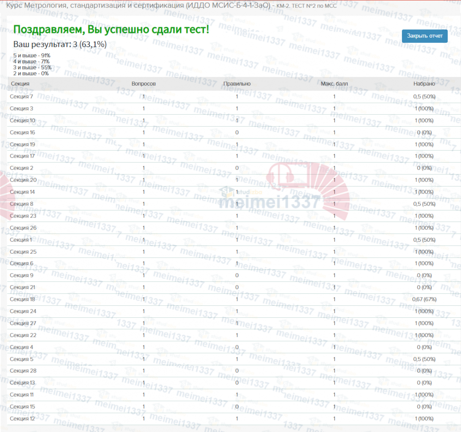The width and height of the screenshot is (461, 432).
Task: Click the course title text at top
Action: click(x=171, y=6)
